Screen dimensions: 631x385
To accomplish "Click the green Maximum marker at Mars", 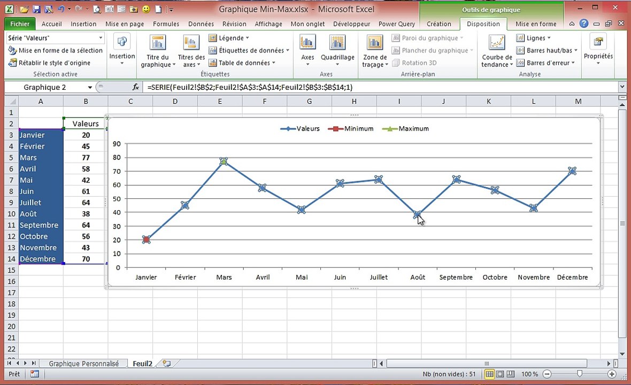I will point(224,161).
